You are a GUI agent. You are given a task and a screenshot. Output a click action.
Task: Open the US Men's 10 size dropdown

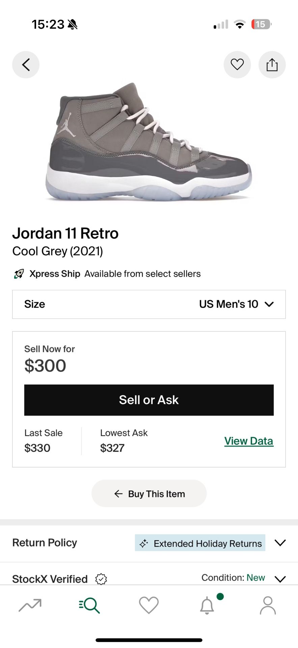pyautogui.click(x=236, y=304)
